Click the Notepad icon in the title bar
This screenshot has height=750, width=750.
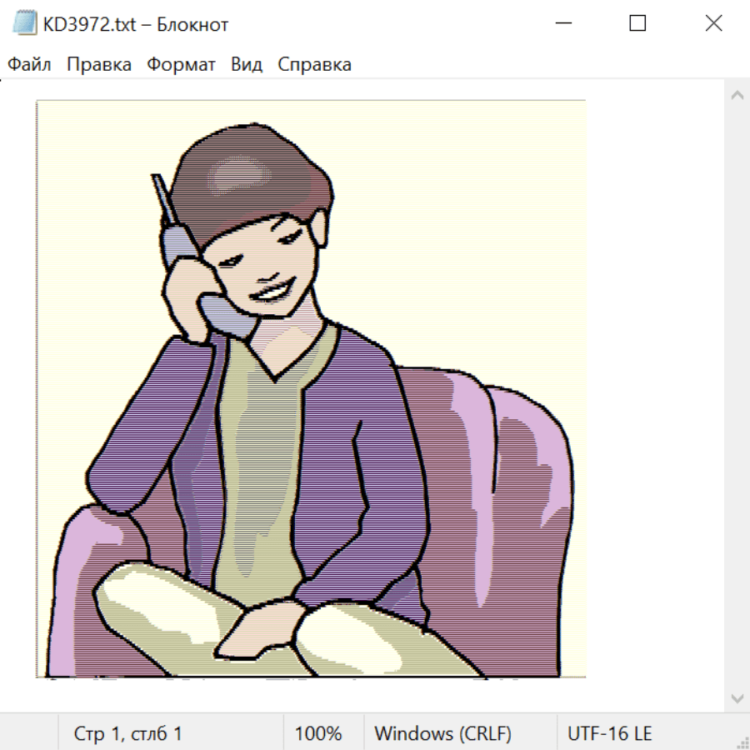coord(24,24)
